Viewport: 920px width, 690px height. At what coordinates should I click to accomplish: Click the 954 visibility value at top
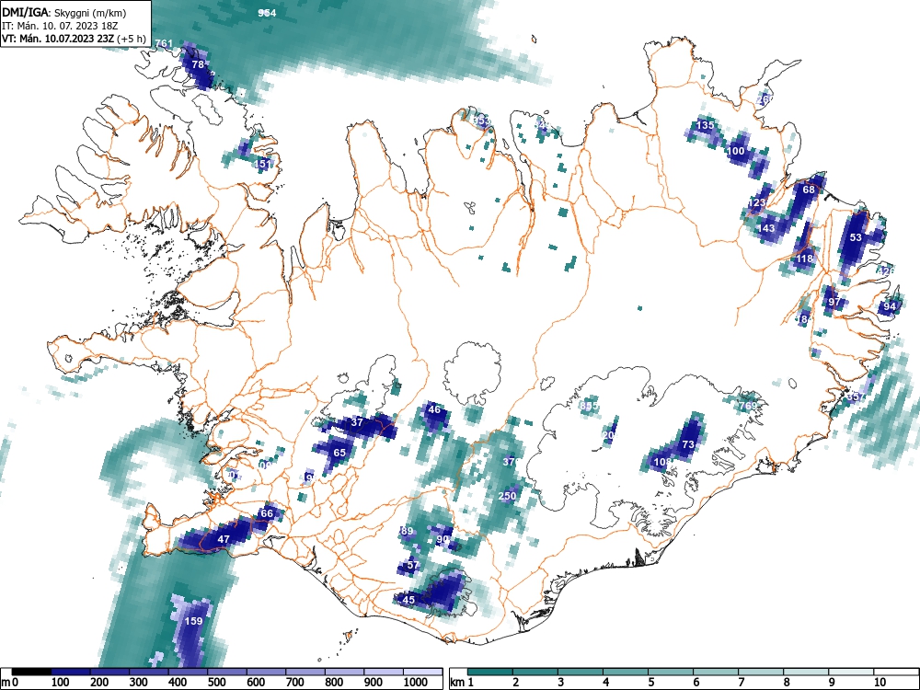click(x=267, y=13)
